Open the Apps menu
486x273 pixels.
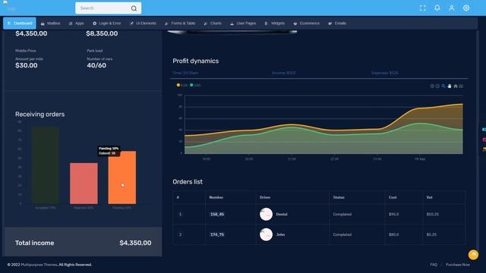[x=76, y=24]
